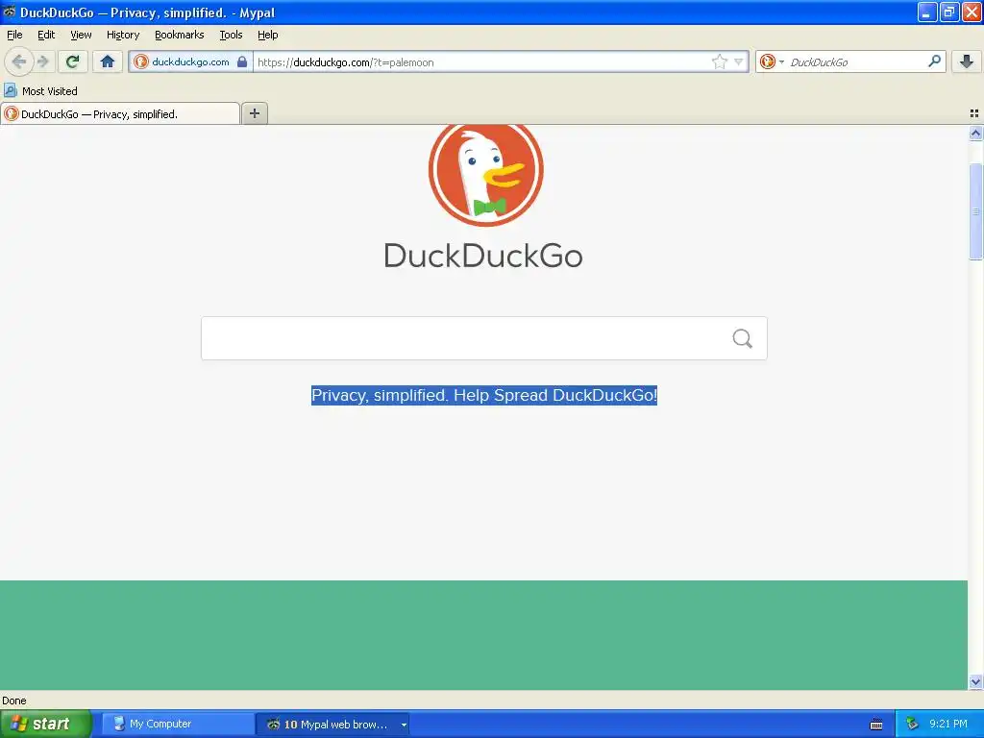Go back with the Back arrow button
Viewport: 984px width, 738px height.
[19, 61]
